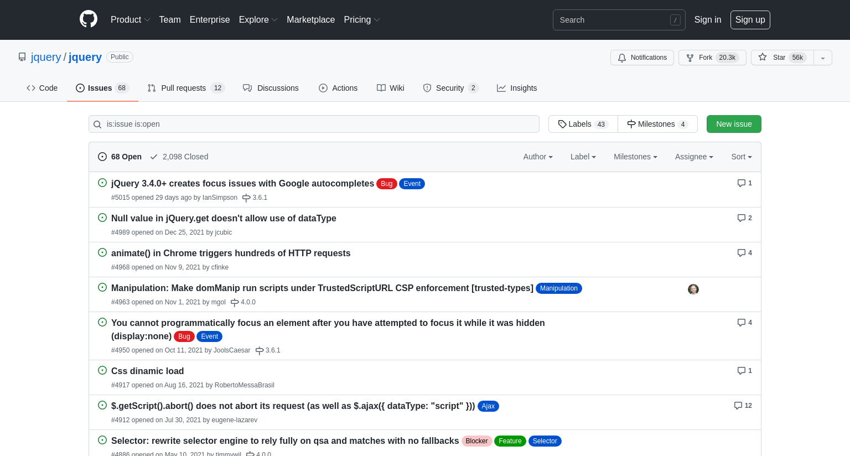Open the Actions tab
The height and width of the screenshot is (456, 850).
tap(338, 88)
